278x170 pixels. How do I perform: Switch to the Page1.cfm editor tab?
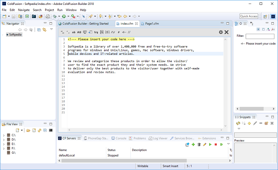coord(152,24)
